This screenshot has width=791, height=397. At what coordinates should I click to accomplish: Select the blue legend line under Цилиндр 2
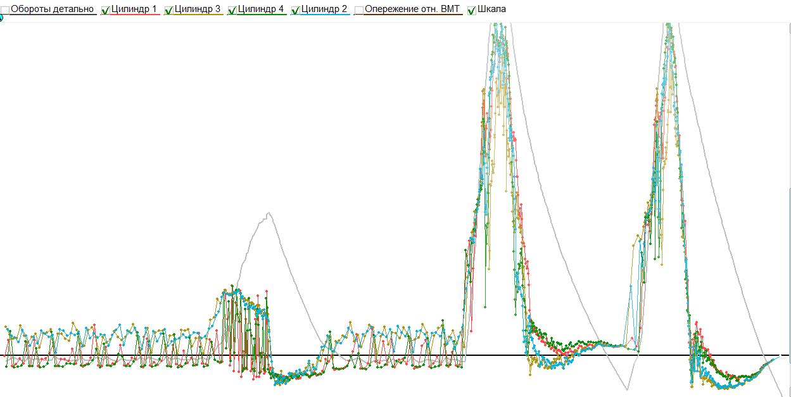click(x=320, y=15)
